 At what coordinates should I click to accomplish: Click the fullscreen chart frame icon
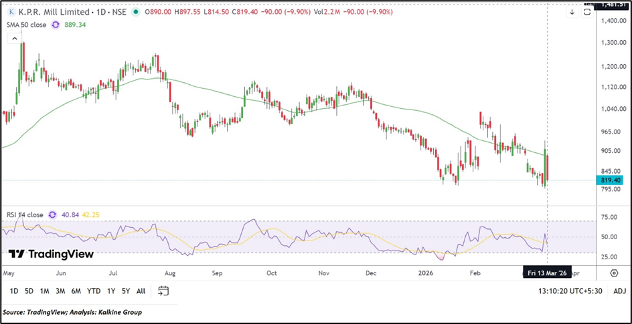click(587, 12)
